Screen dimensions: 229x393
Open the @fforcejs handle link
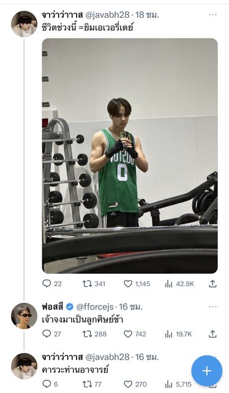[x=95, y=307]
